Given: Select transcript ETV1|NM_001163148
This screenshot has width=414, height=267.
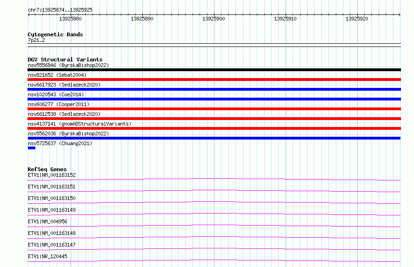Looking at the screenshot, I should point(52,233).
